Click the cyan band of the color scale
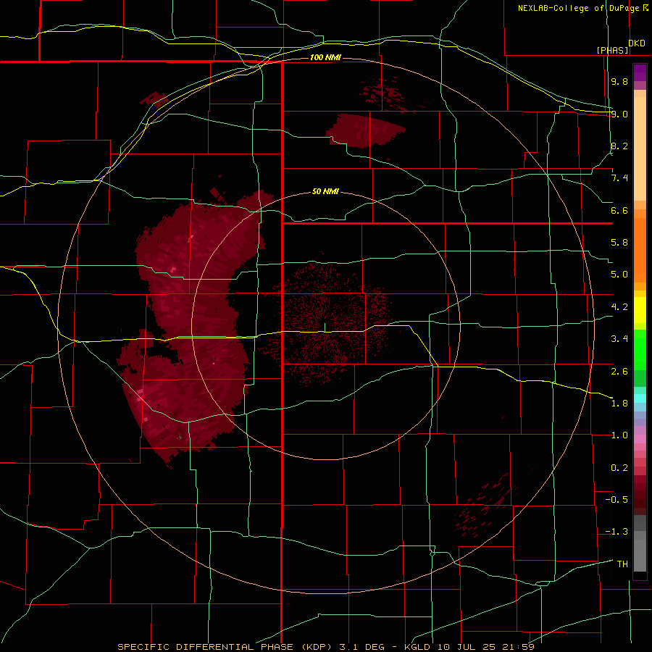Image resolution: width=652 pixels, height=652 pixels. [x=640, y=398]
